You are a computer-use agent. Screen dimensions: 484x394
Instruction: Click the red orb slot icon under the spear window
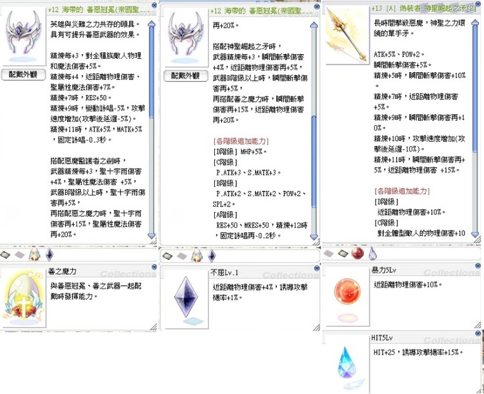click(x=358, y=253)
